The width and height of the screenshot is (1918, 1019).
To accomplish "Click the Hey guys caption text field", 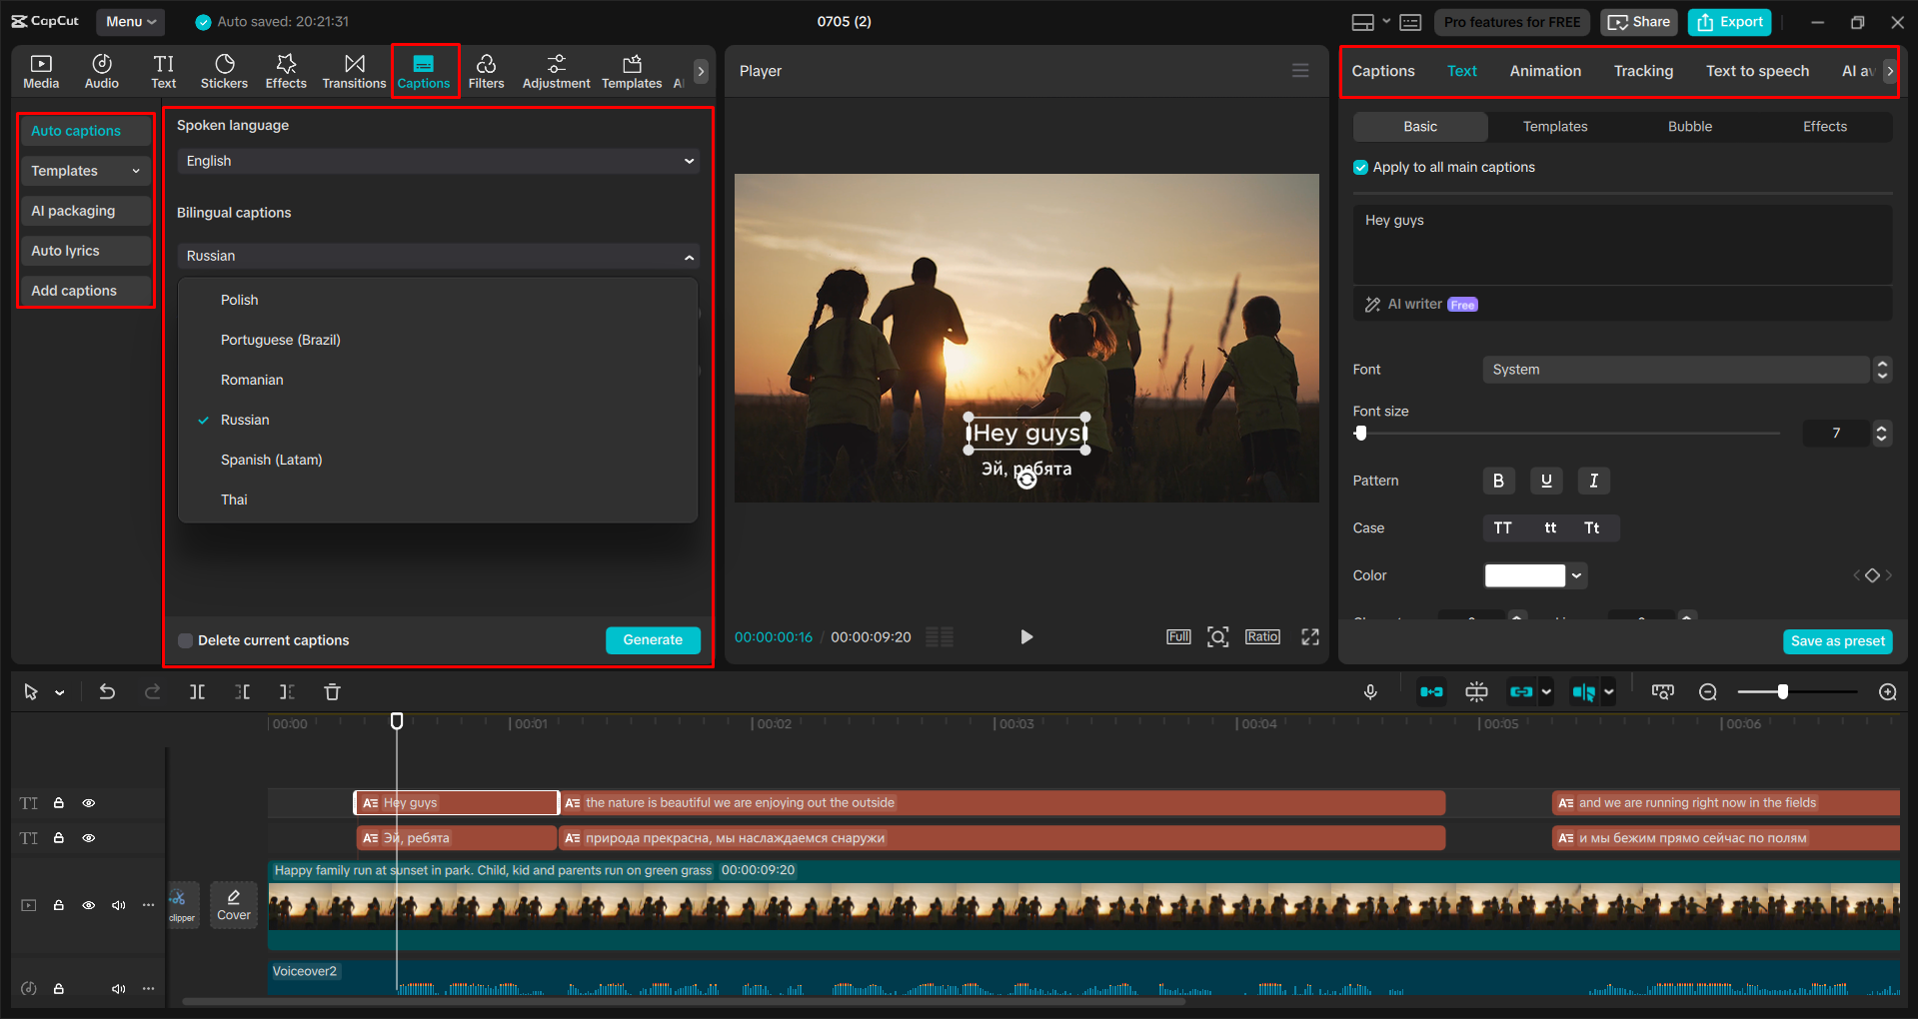I will [1622, 245].
